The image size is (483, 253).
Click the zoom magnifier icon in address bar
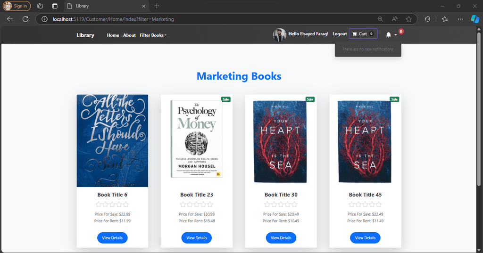coord(381,19)
